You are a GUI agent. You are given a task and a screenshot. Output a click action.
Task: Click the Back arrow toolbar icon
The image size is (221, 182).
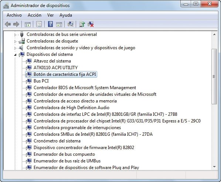point(8,24)
